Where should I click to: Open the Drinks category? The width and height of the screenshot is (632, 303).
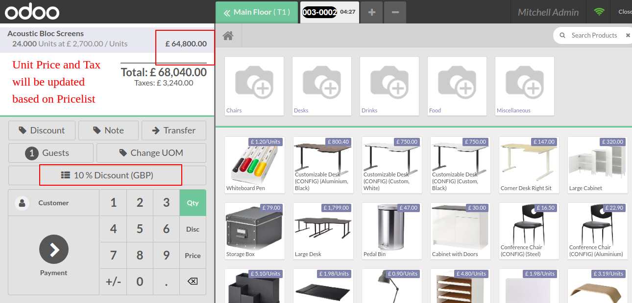point(389,86)
